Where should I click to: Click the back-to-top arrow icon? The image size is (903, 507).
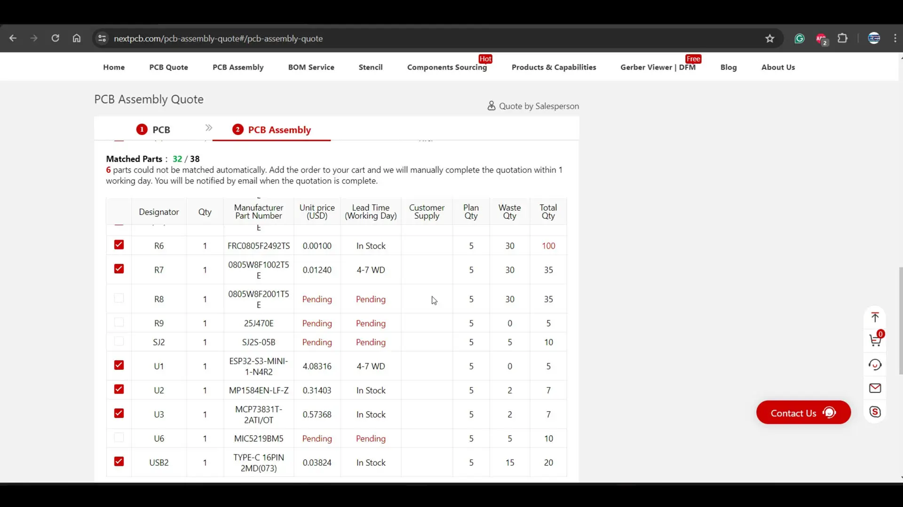pos(875,317)
